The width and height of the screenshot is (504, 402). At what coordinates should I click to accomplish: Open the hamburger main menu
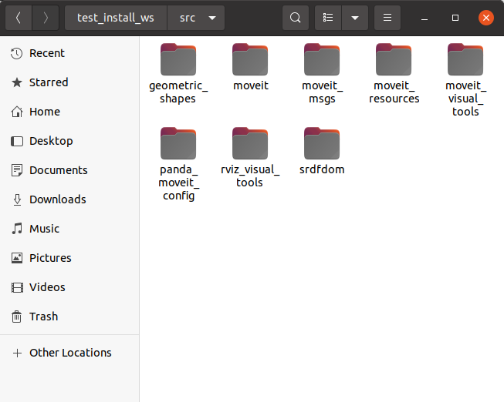click(x=387, y=18)
